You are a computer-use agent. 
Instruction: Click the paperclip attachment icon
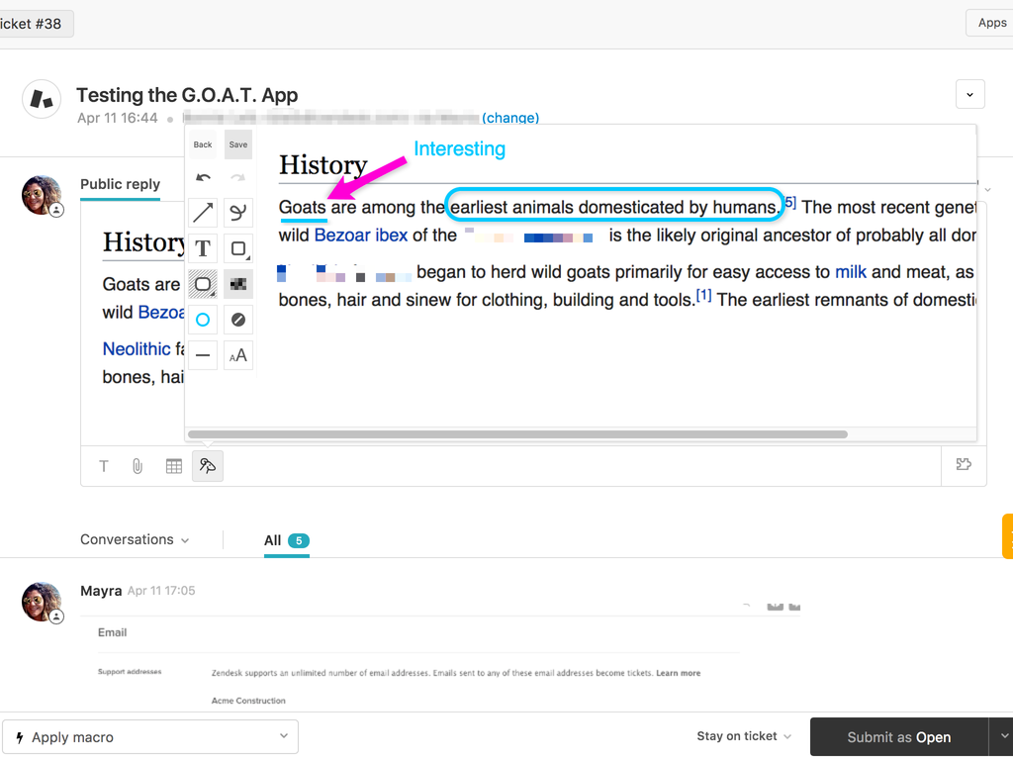pos(138,466)
